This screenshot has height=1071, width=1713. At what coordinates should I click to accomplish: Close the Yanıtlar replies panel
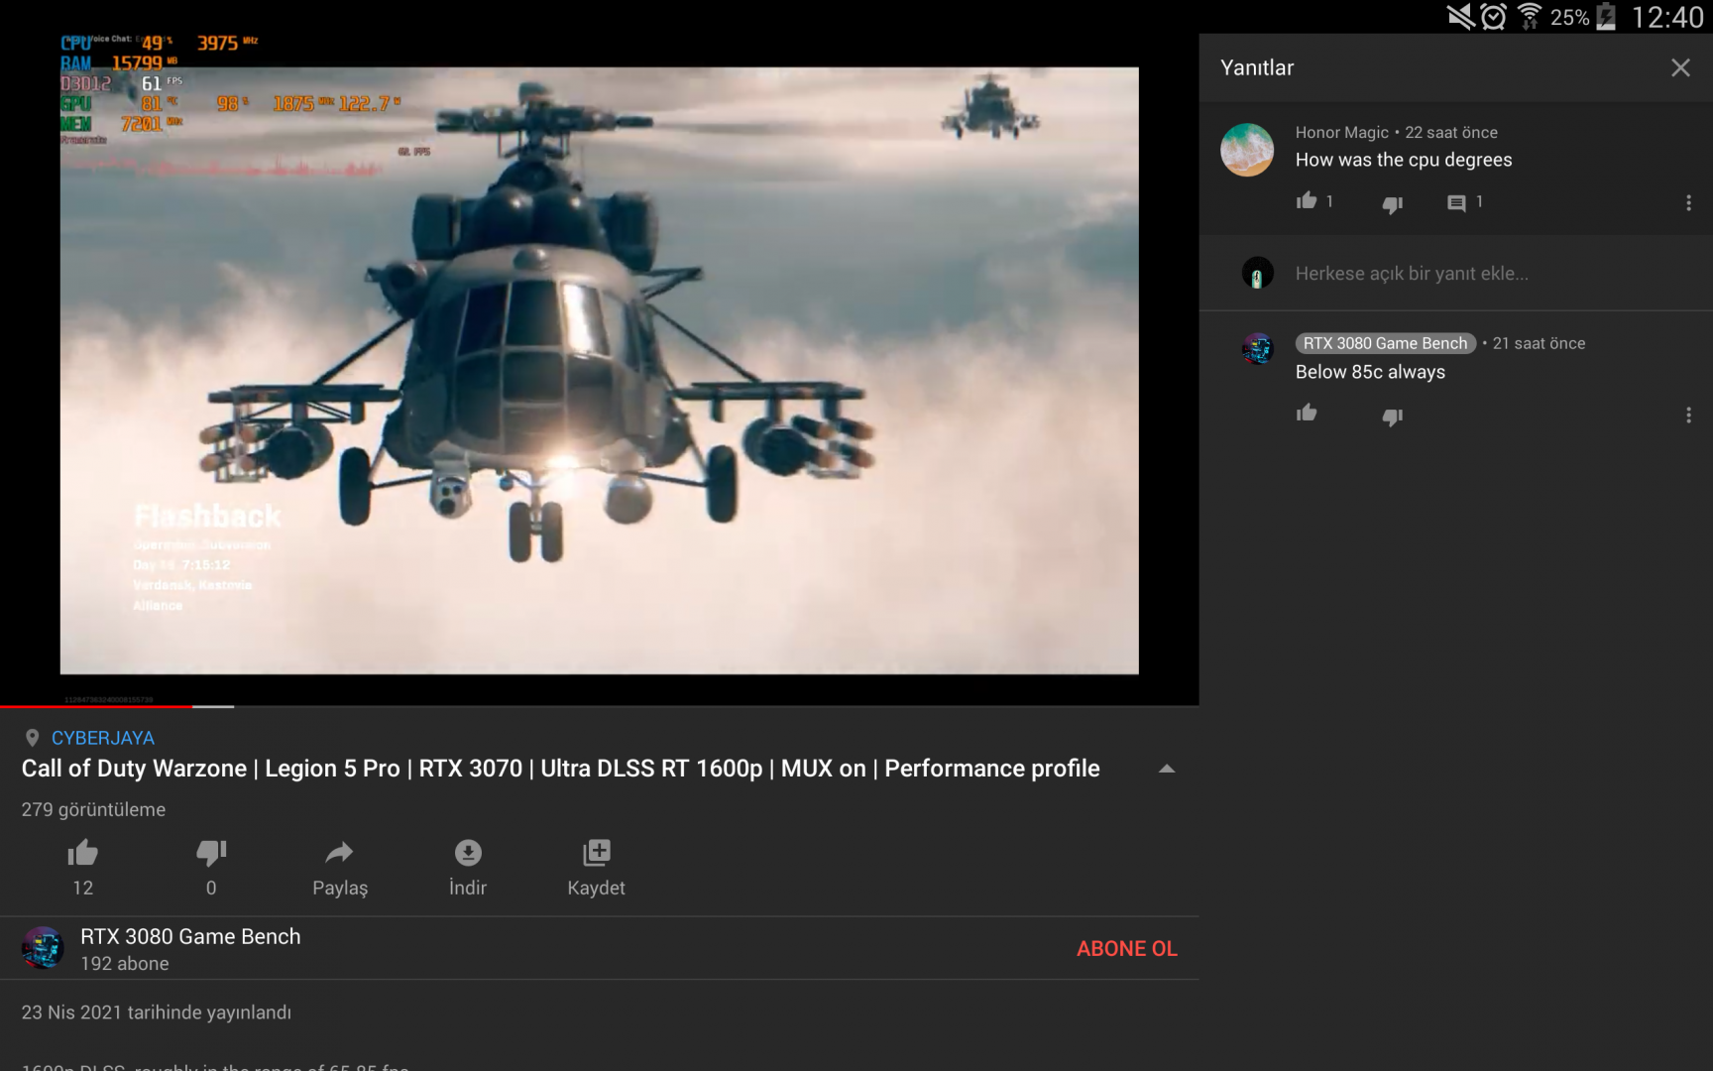point(1680,67)
